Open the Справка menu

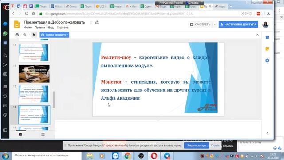63,28
